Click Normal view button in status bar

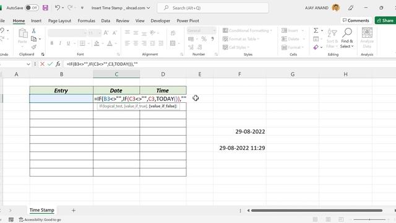pyautogui.click(x=315, y=219)
